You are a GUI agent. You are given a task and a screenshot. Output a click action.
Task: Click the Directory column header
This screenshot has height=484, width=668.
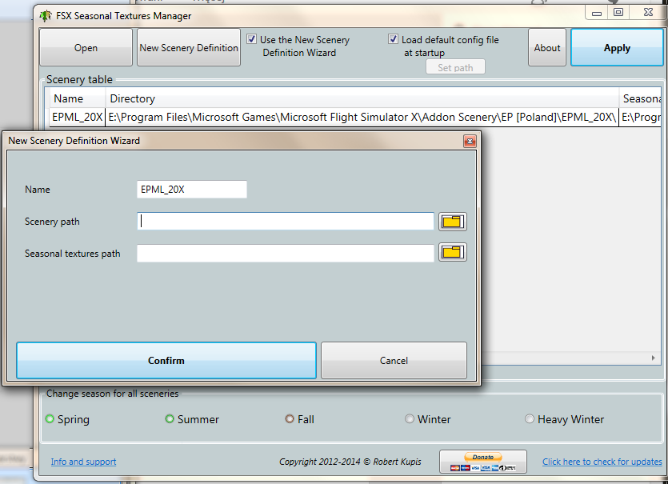coord(362,98)
